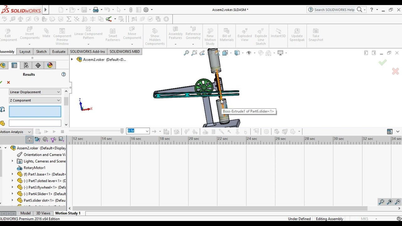Open the ConfigurationManager tab icon
The height and width of the screenshot is (226, 402).
point(26,65)
